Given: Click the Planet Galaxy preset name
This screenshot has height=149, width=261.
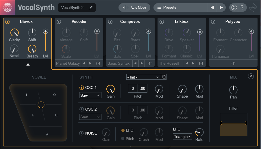Looking at the screenshot, I should pos(68,63).
